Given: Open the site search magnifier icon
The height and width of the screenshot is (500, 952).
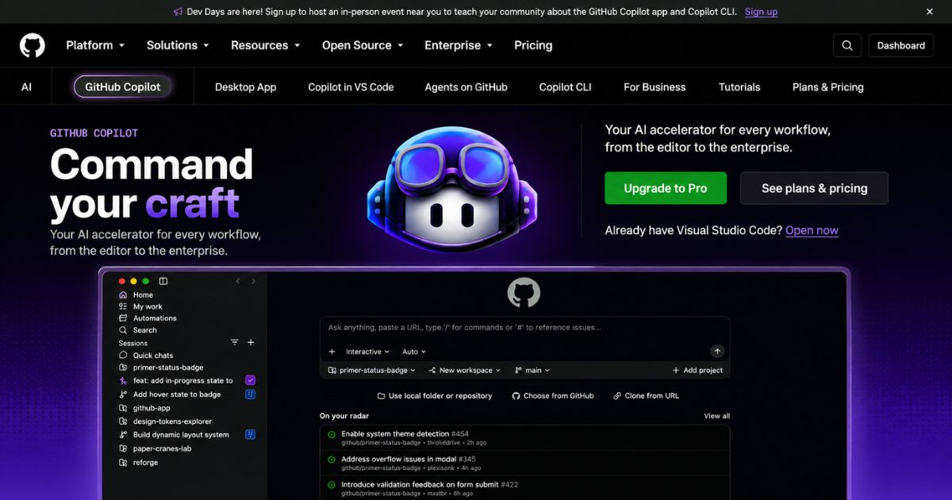Looking at the screenshot, I should coord(847,45).
